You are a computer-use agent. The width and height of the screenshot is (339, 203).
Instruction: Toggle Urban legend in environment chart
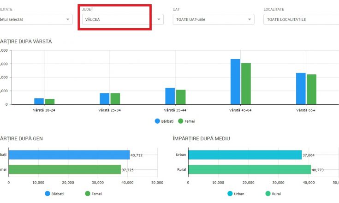tap(236, 194)
